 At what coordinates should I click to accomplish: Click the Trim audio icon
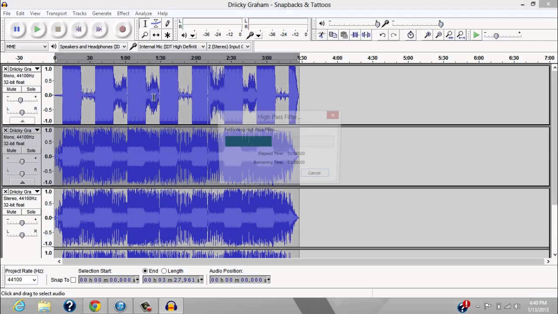coord(355,35)
